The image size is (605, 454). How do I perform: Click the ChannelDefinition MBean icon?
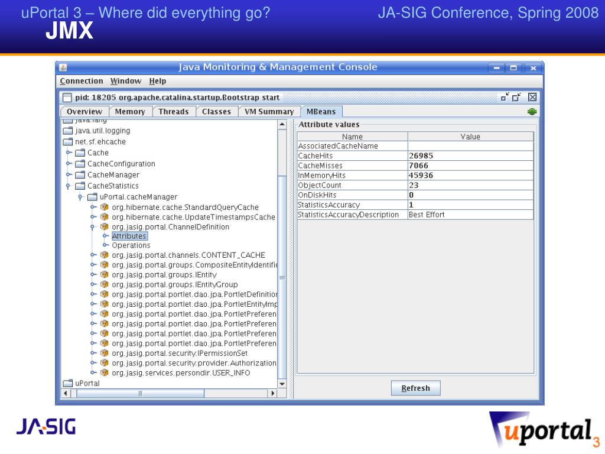[x=104, y=226]
